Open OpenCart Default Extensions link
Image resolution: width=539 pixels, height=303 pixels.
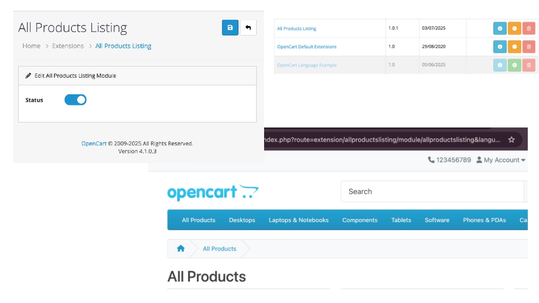click(x=307, y=47)
